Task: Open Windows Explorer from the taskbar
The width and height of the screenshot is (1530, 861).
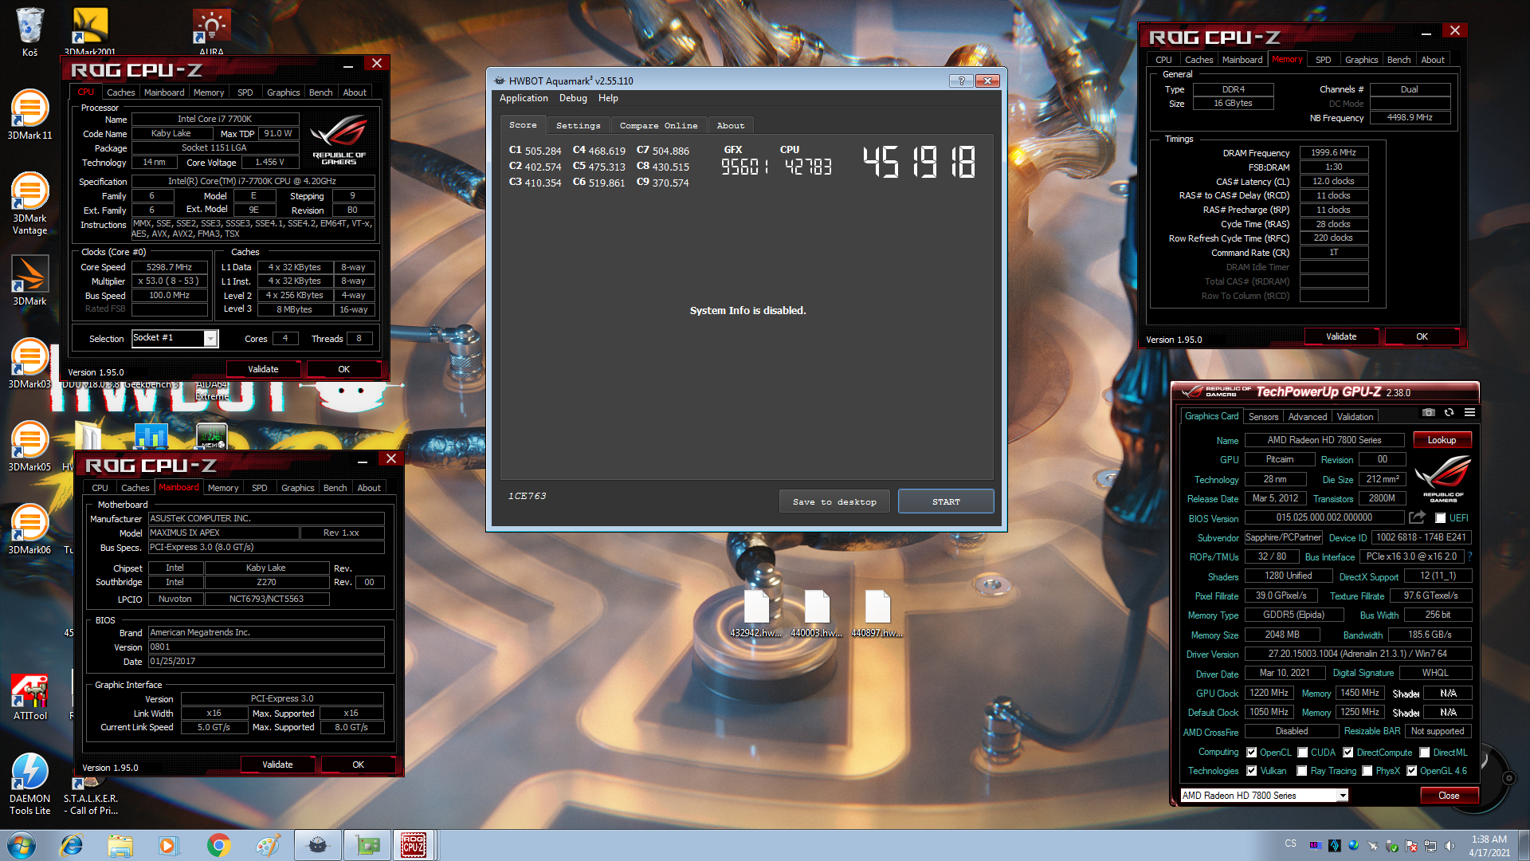Action: (120, 845)
